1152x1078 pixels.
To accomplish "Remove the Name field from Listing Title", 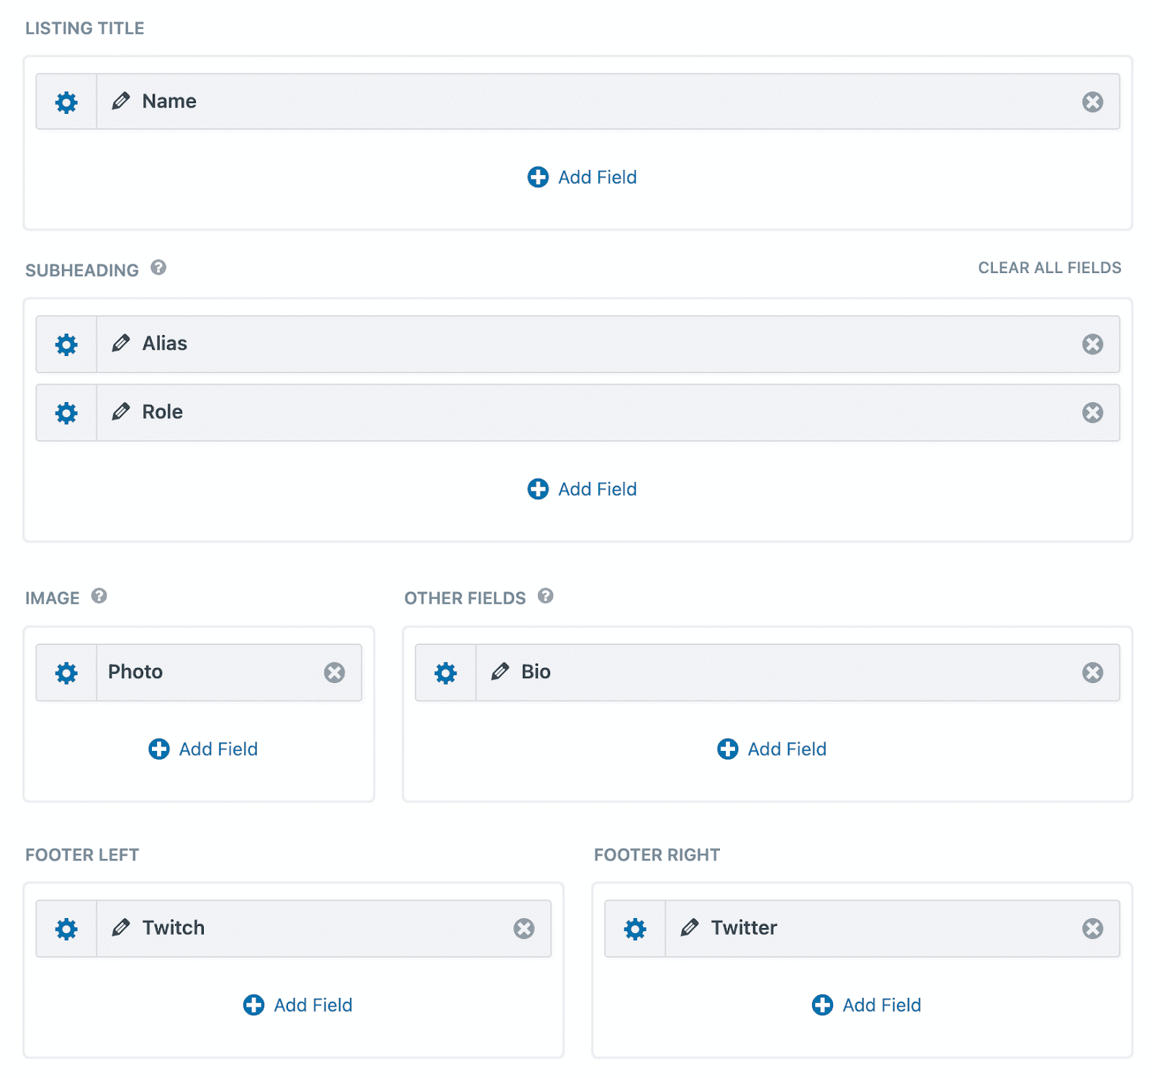I will (1092, 102).
